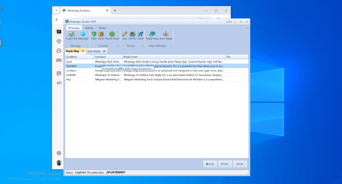The height and width of the screenshot is (184, 342).
Task: Click the Del button
Action: [x=240, y=164]
